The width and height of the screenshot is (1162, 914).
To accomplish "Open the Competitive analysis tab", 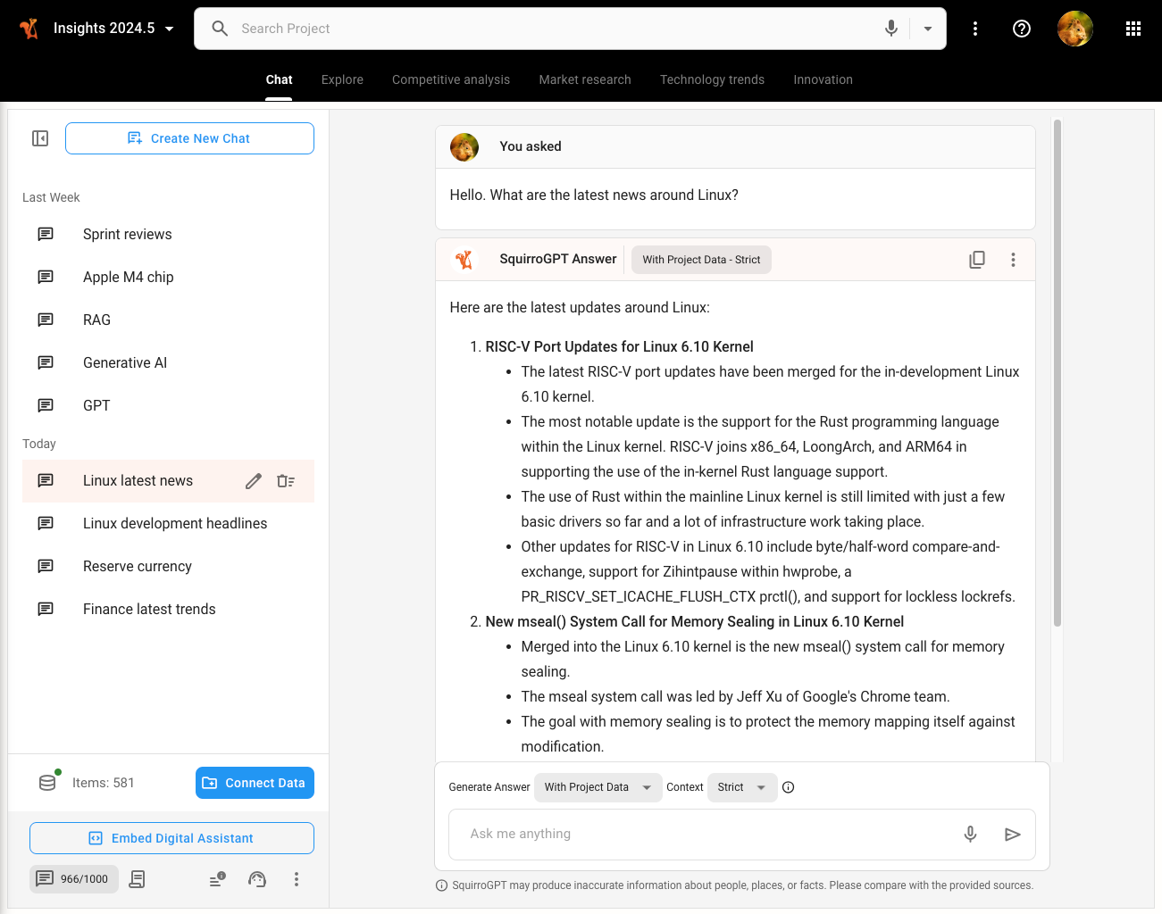I will (451, 79).
